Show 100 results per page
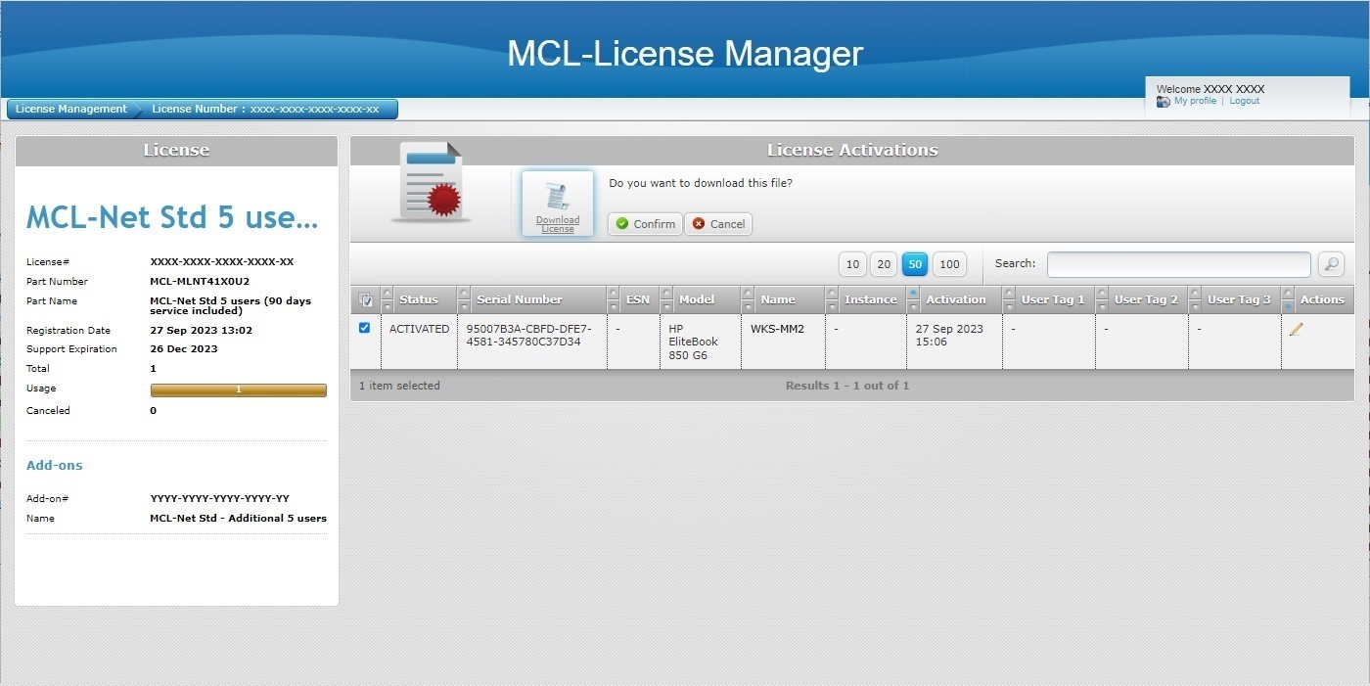The image size is (1370, 686). point(949,264)
